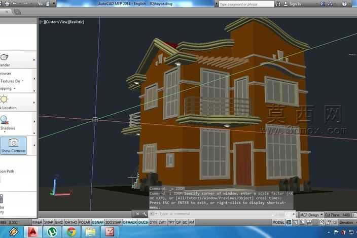Toggle the Show Cameras button
This screenshot has height=238, width=357.
[13, 146]
